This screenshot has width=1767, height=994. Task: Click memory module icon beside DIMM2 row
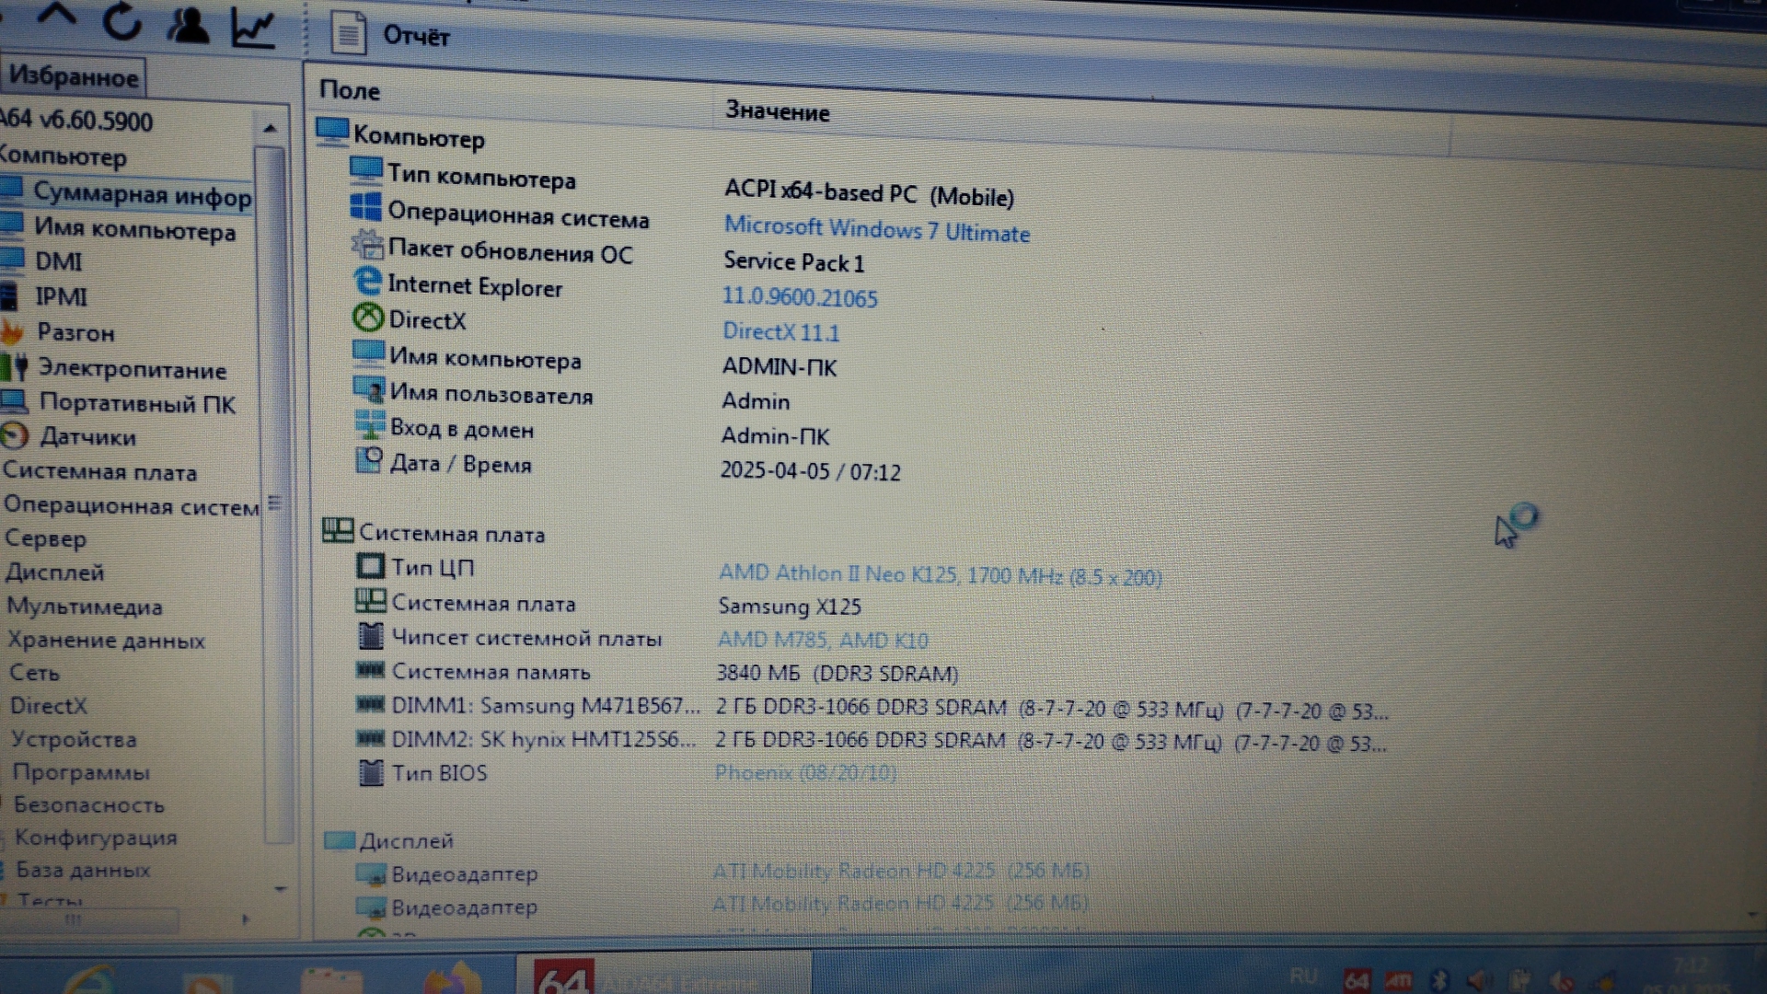(x=370, y=738)
